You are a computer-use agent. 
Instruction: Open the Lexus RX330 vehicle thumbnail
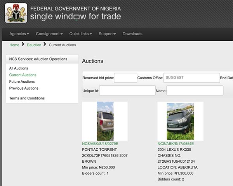click(181, 121)
